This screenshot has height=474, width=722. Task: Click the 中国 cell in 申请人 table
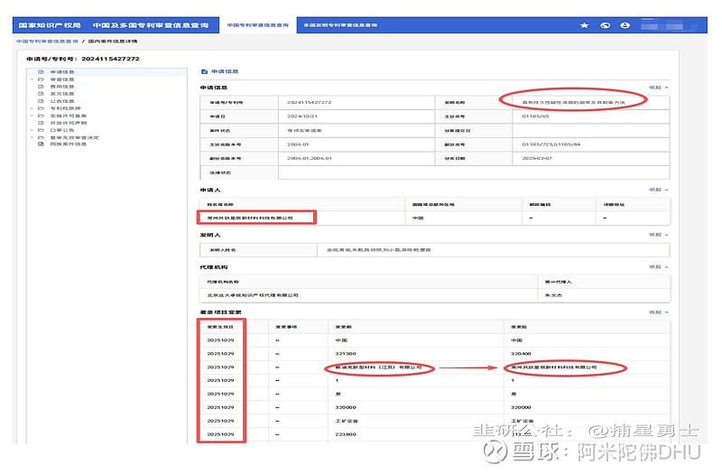pyautogui.click(x=418, y=218)
